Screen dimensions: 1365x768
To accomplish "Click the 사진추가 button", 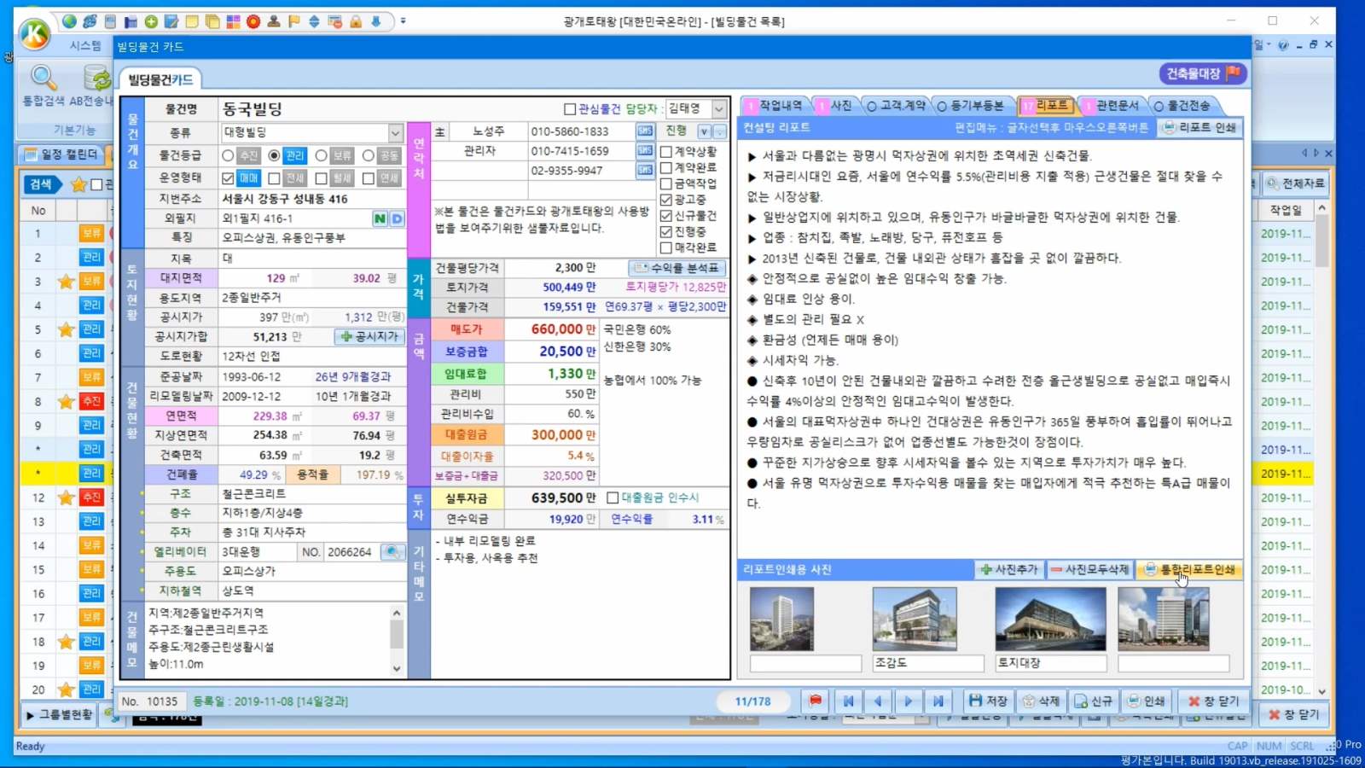I will pyautogui.click(x=1008, y=569).
